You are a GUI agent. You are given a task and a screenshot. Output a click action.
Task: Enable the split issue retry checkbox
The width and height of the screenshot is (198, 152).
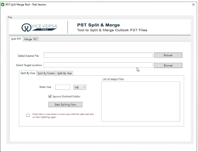28,115
